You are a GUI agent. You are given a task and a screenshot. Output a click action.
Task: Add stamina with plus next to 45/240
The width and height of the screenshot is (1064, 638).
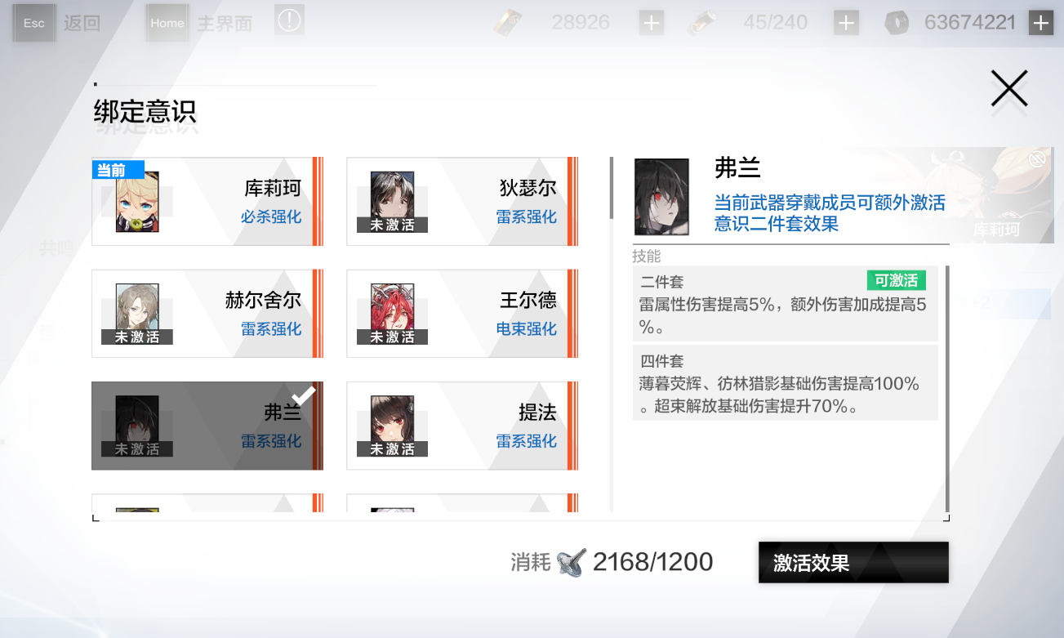click(846, 23)
